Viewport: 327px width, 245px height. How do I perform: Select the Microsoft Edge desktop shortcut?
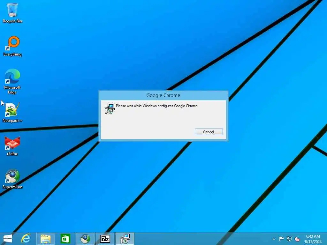click(12, 81)
